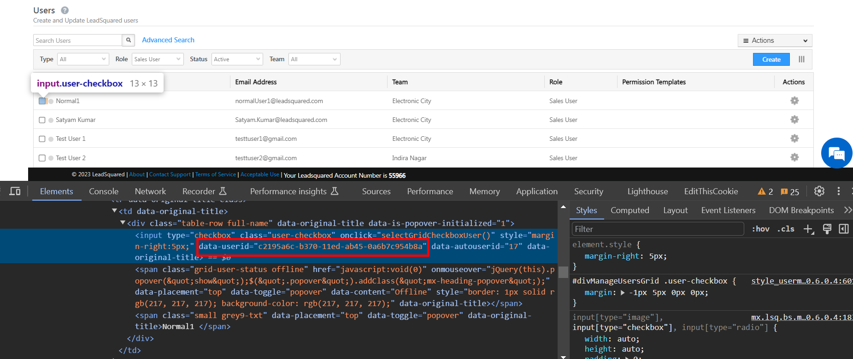Toggle the DevTools device toolbar icon
Viewport: 853px width, 359px height.
pos(15,191)
